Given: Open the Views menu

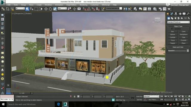Looking at the screenshot, I should tap(31, 5).
